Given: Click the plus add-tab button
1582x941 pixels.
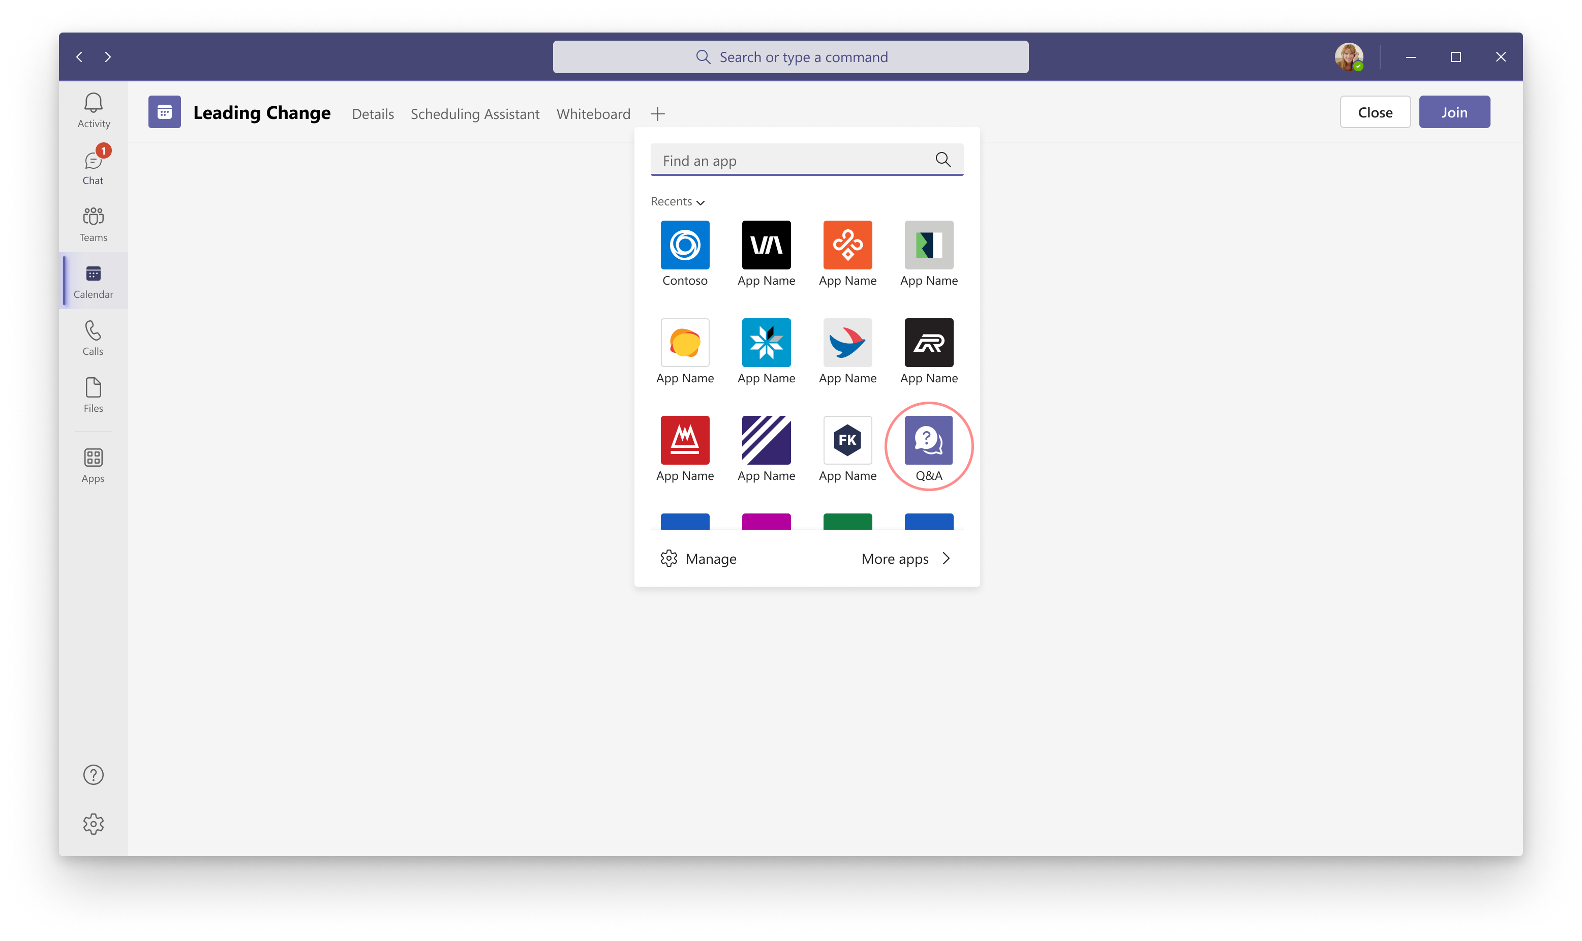Looking at the screenshot, I should [657, 114].
